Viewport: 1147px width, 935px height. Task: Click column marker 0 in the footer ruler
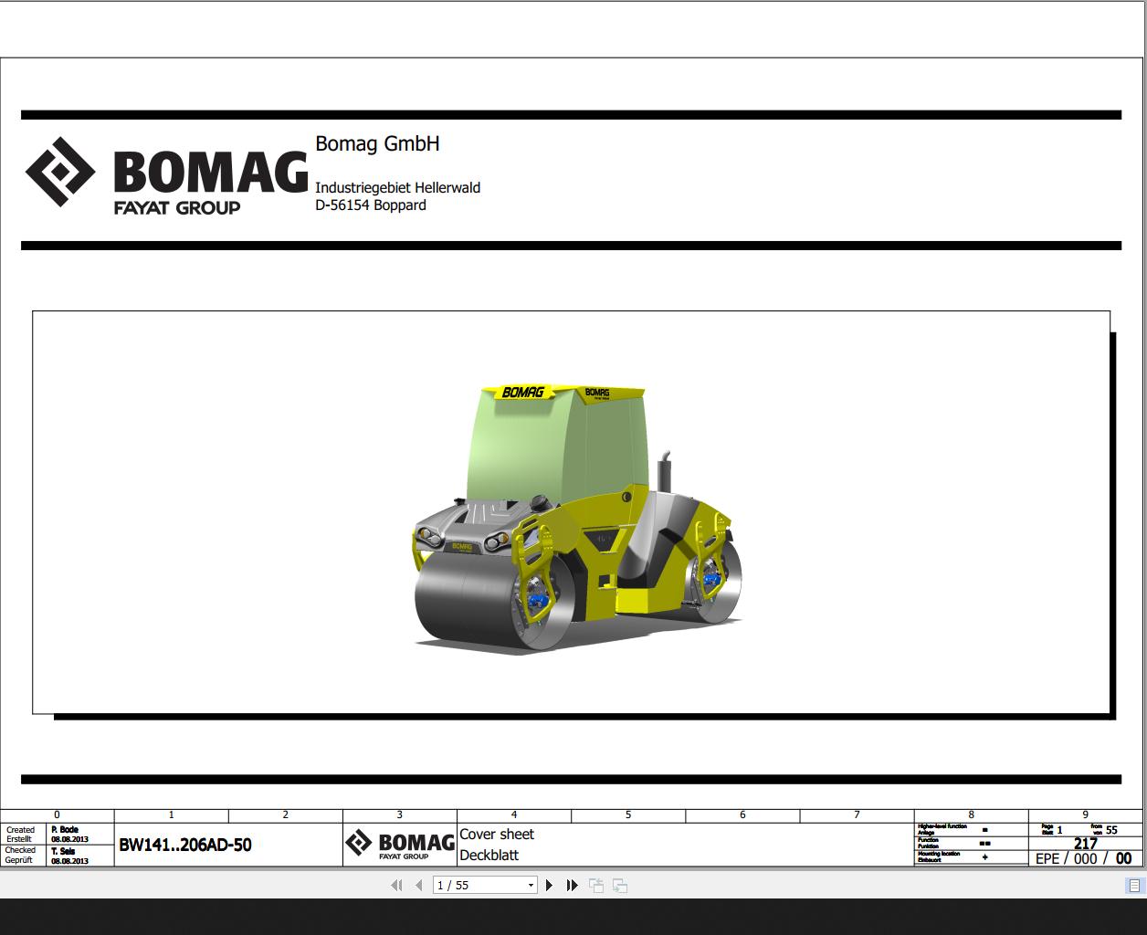(58, 814)
